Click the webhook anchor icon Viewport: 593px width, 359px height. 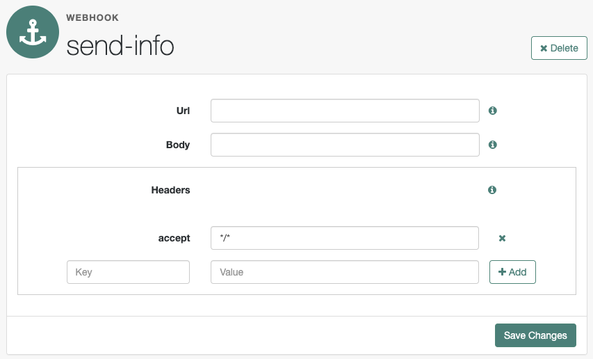[33, 32]
